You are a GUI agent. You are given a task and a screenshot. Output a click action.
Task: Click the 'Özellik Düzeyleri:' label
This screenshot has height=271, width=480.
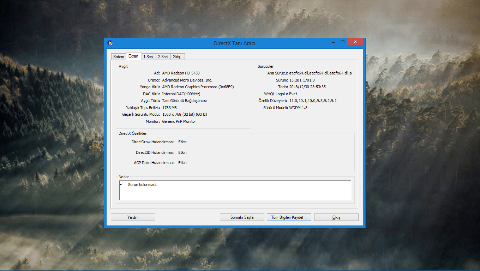coord(273,101)
